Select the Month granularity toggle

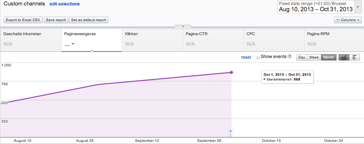click(x=329, y=57)
